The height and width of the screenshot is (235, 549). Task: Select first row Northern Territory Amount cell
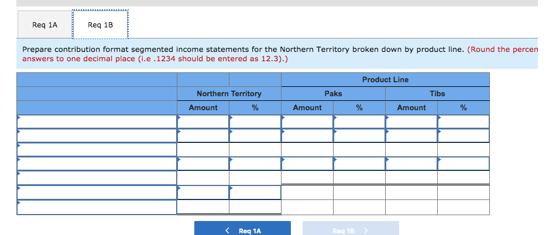click(203, 122)
